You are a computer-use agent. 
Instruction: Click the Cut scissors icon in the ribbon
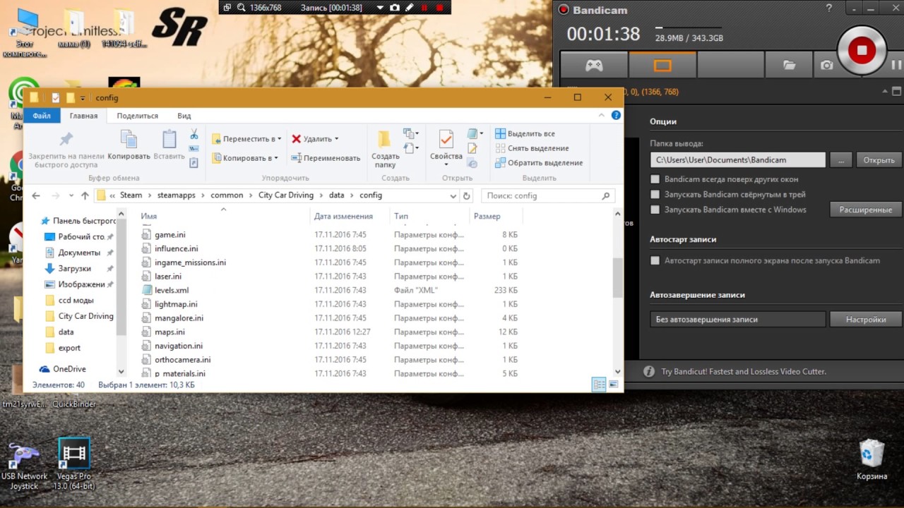coord(194,134)
